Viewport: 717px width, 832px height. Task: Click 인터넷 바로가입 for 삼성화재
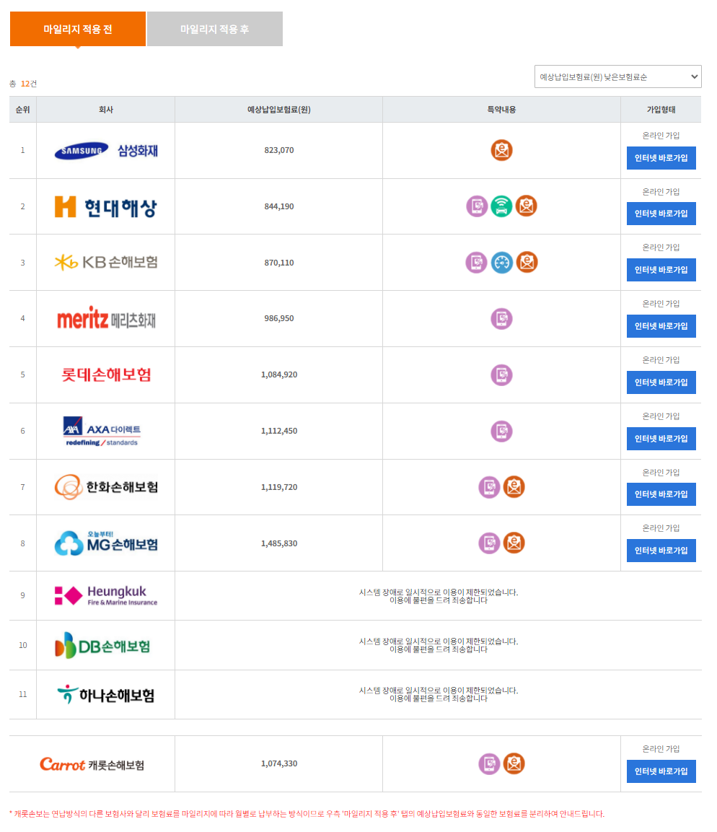tap(661, 158)
